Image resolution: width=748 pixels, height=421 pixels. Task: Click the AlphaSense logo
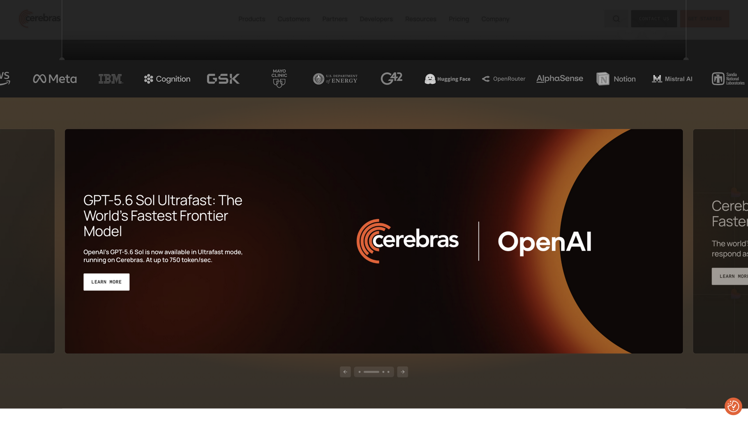(x=560, y=79)
